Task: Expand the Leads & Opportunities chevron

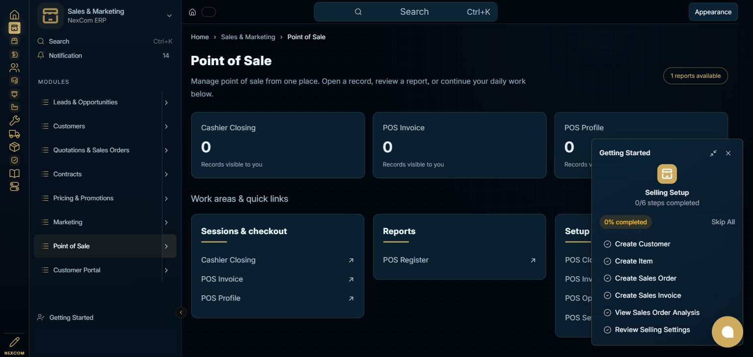Action: click(x=166, y=103)
